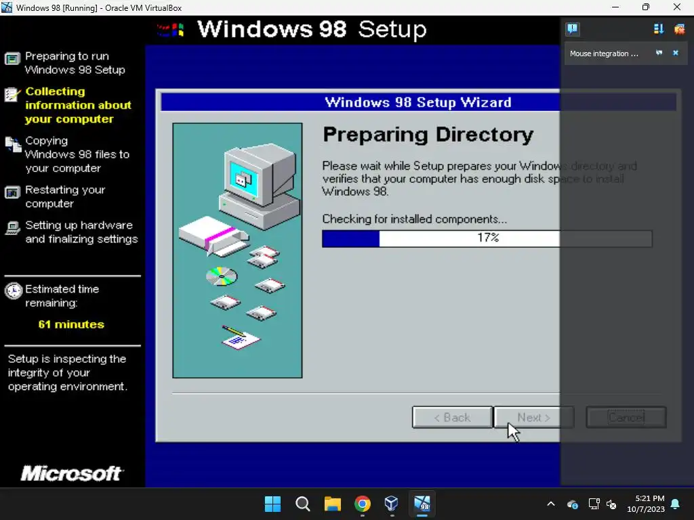Click the Cancel button in Setup Wizard
The image size is (694, 520).
(x=626, y=417)
